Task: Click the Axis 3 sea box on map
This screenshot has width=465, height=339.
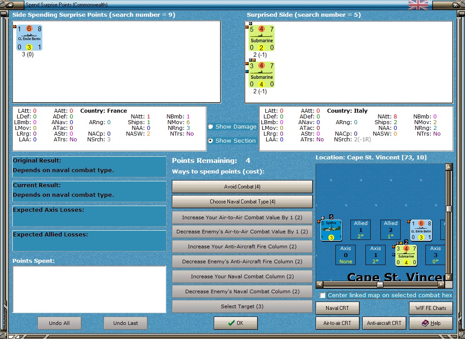Action: point(435,255)
